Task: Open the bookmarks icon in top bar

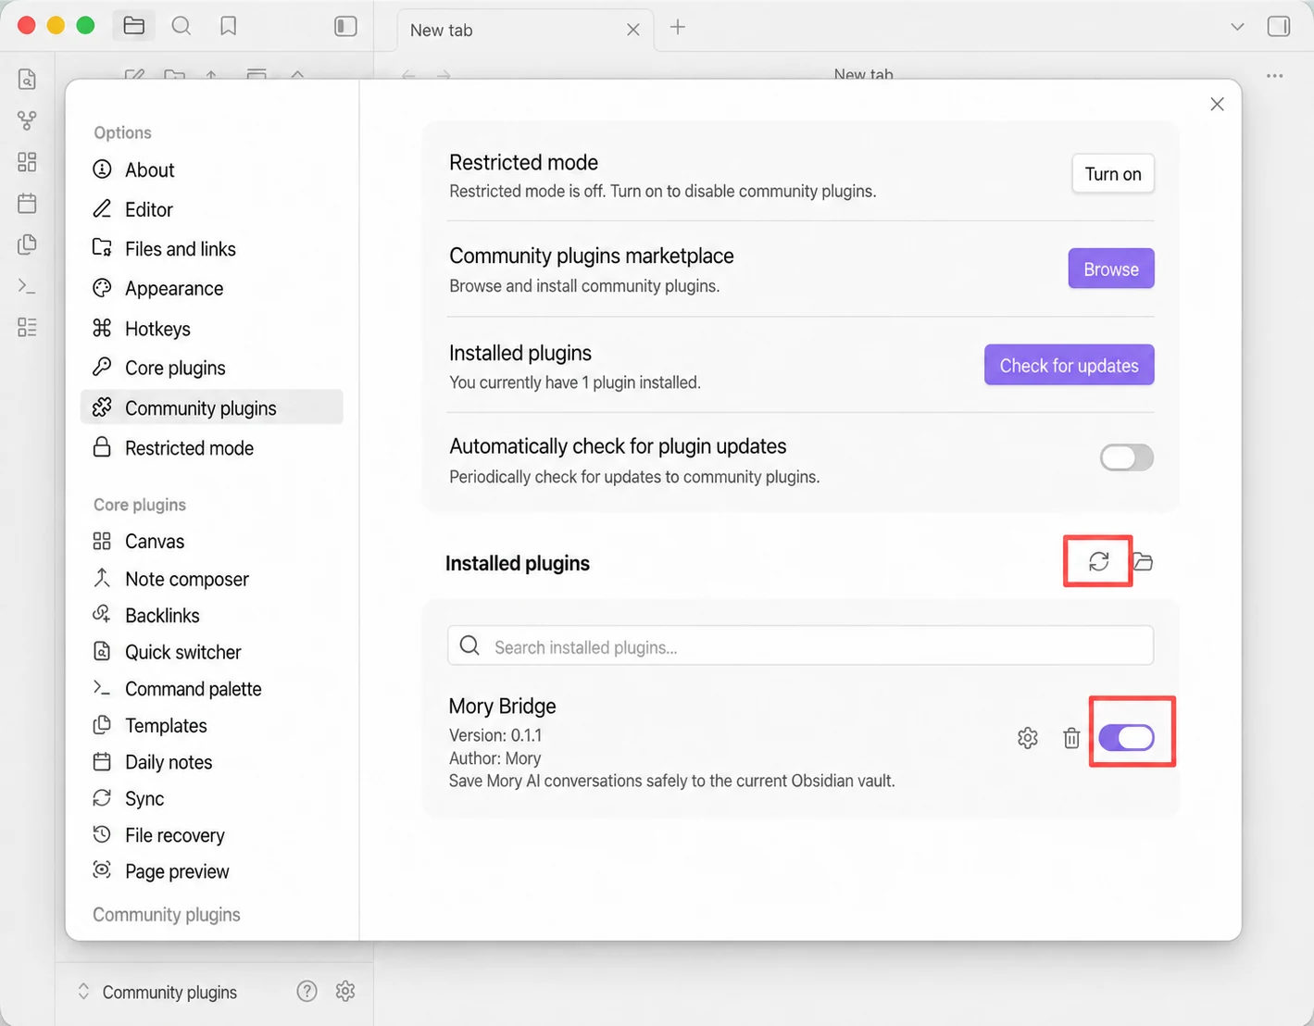Action: coord(228,26)
